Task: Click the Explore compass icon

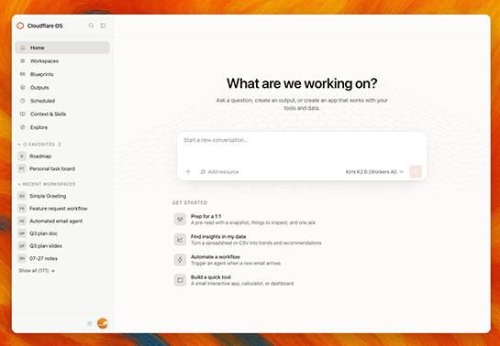Action: click(x=23, y=127)
